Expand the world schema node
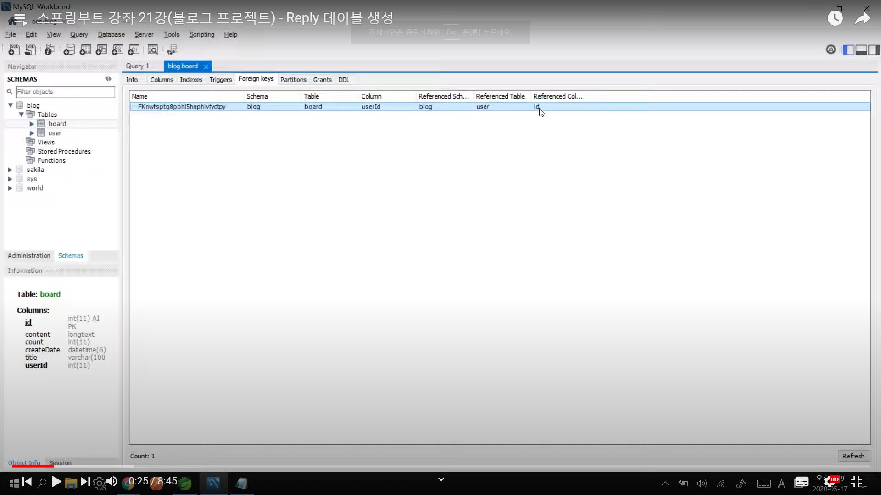Image resolution: width=881 pixels, height=495 pixels. pyautogui.click(x=10, y=188)
